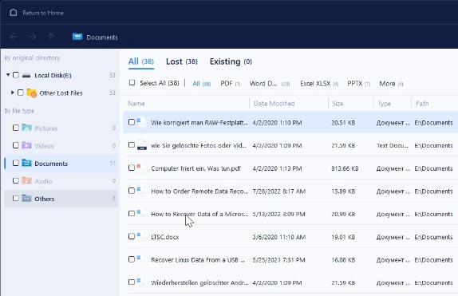The image size is (458, 296).
Task: Click date 5/25/2021 7:31 PM
Action: (x=278, y=260)
